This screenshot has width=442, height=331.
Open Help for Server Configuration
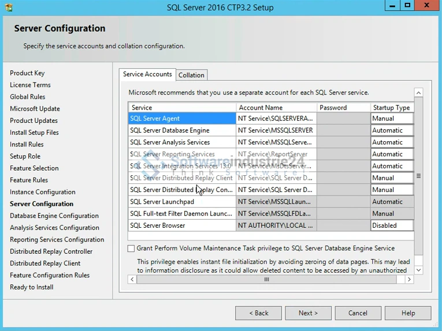(x=408, y=313)
